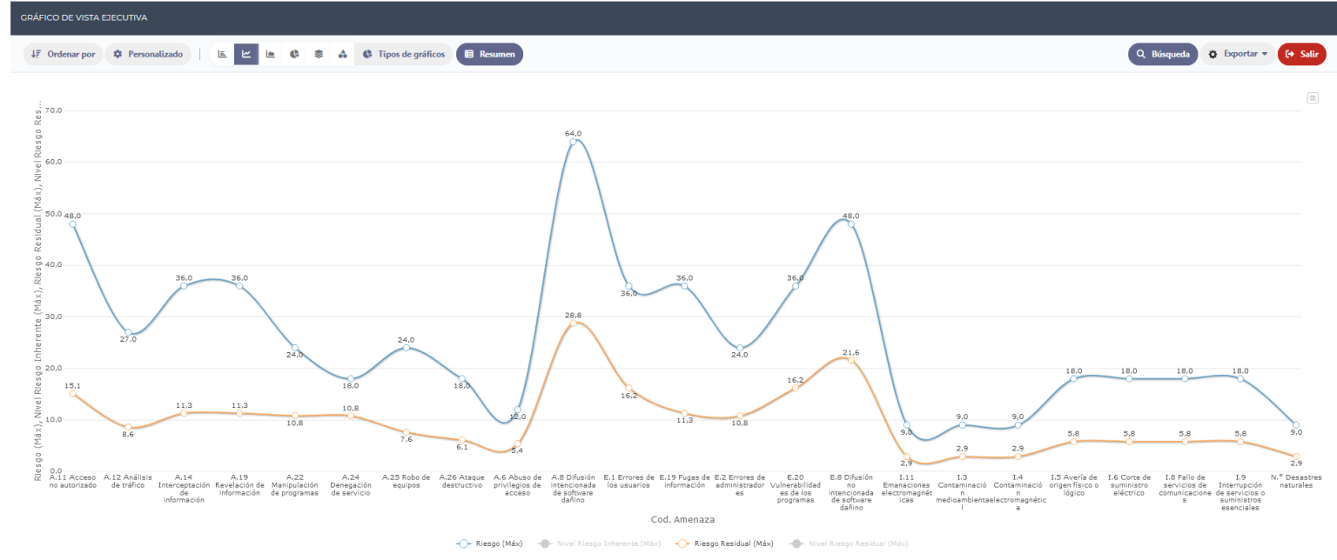Exit with the red Salir button
Screen dimensions: 1337x560
1302,54
